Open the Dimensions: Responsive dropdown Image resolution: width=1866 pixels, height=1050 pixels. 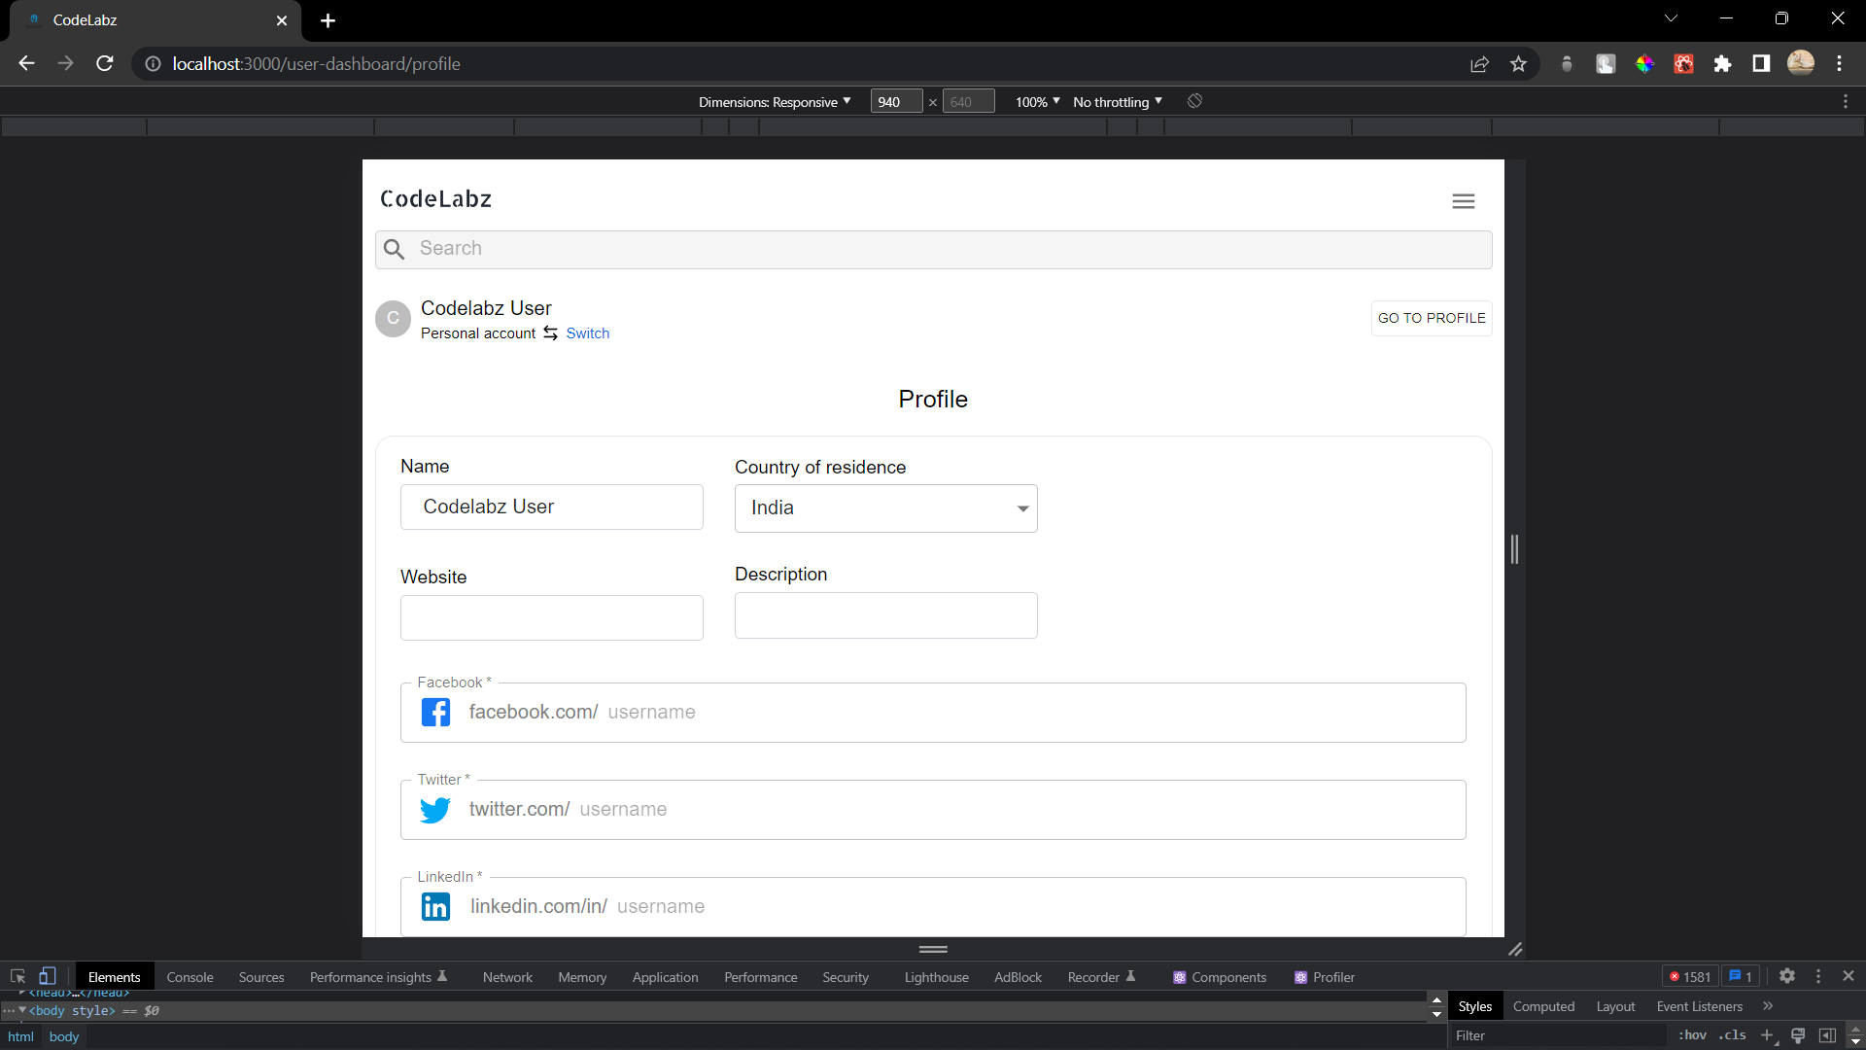[x=775, y=101]
